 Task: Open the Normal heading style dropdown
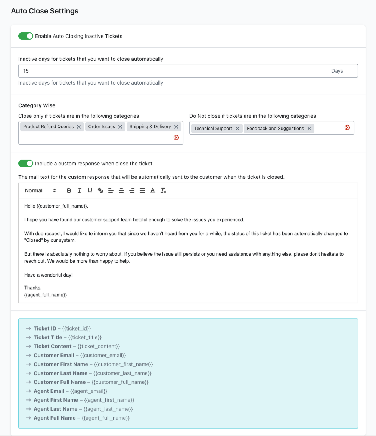point(40,190)
